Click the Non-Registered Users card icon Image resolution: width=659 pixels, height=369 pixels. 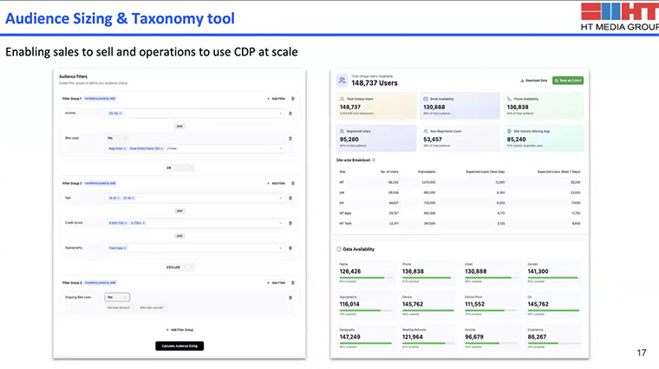click(426, 131)
